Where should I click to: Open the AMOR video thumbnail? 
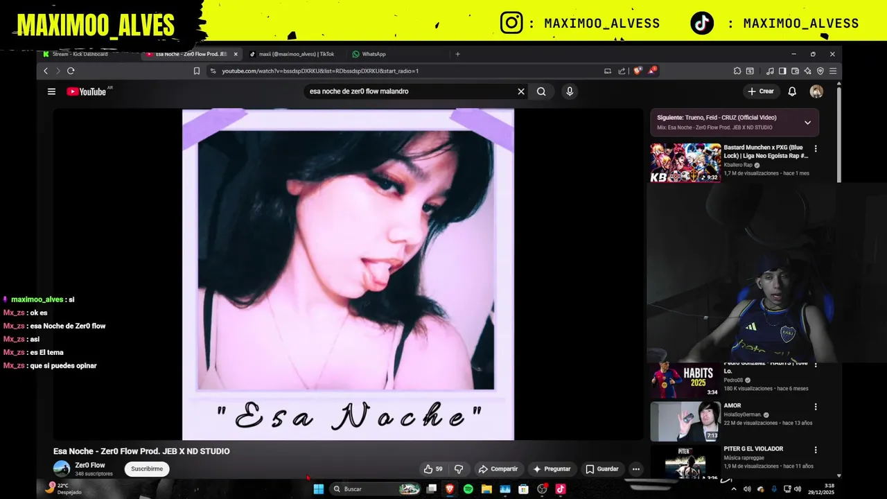point(685,421)
